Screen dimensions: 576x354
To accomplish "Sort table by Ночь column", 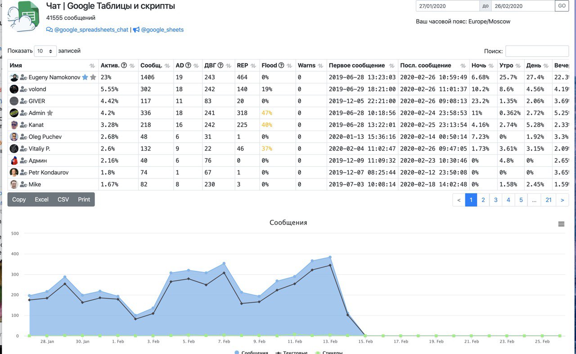I will tap(483, 65).
